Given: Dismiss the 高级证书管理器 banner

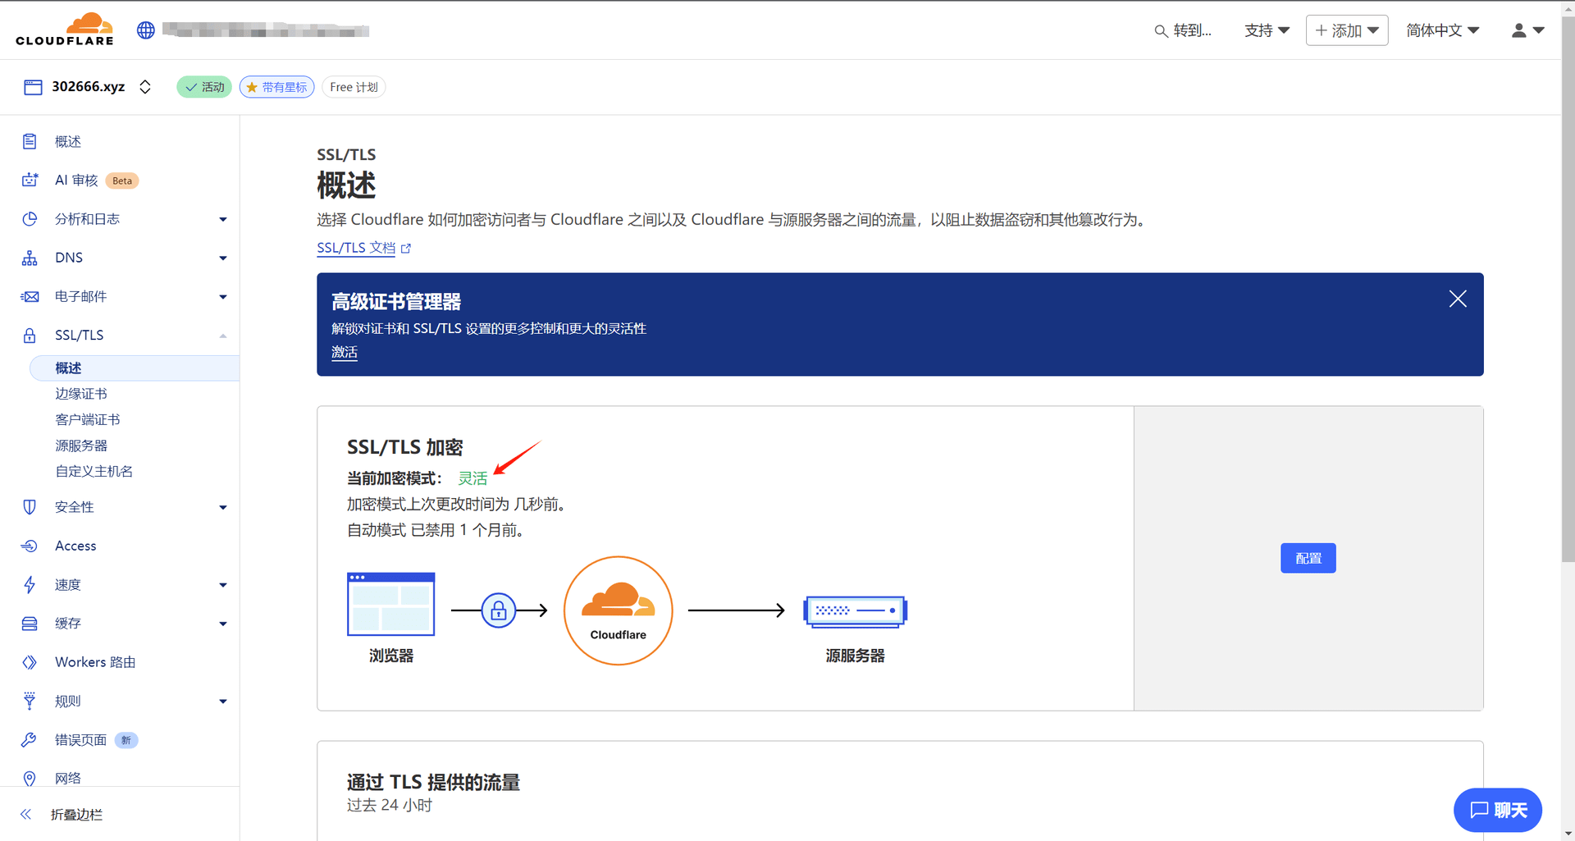Looking at the screenshot, I should click(x=1458, y=299).
